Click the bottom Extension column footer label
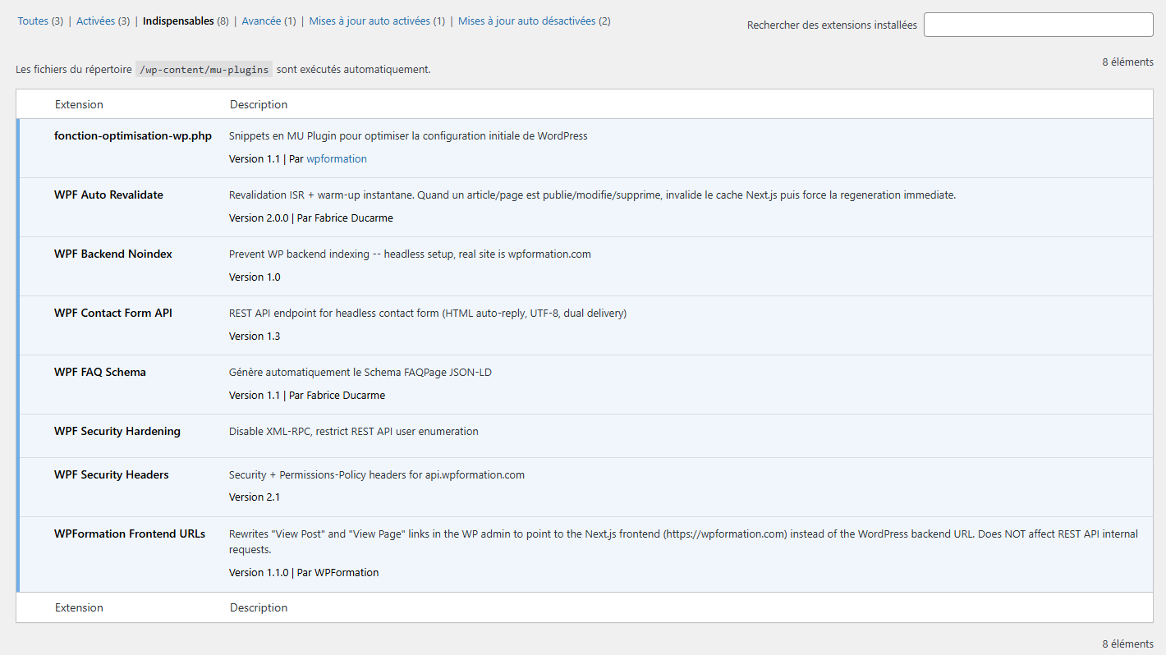The width and height of the screenshot is (1166, 655). pyautogui.click(x=79, y=608)
